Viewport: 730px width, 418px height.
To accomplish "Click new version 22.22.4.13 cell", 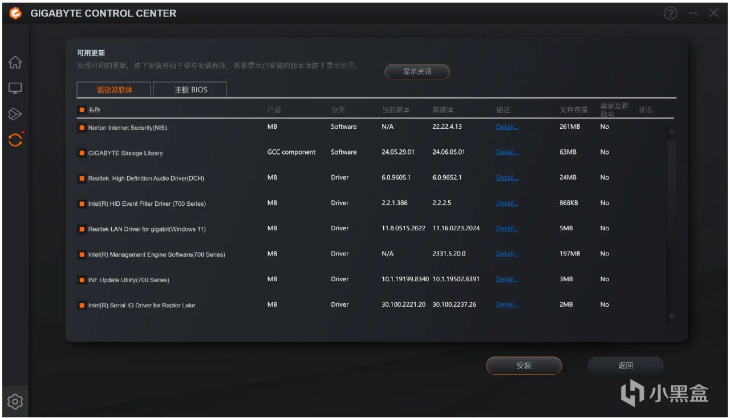I will click(x=447, y=127).
